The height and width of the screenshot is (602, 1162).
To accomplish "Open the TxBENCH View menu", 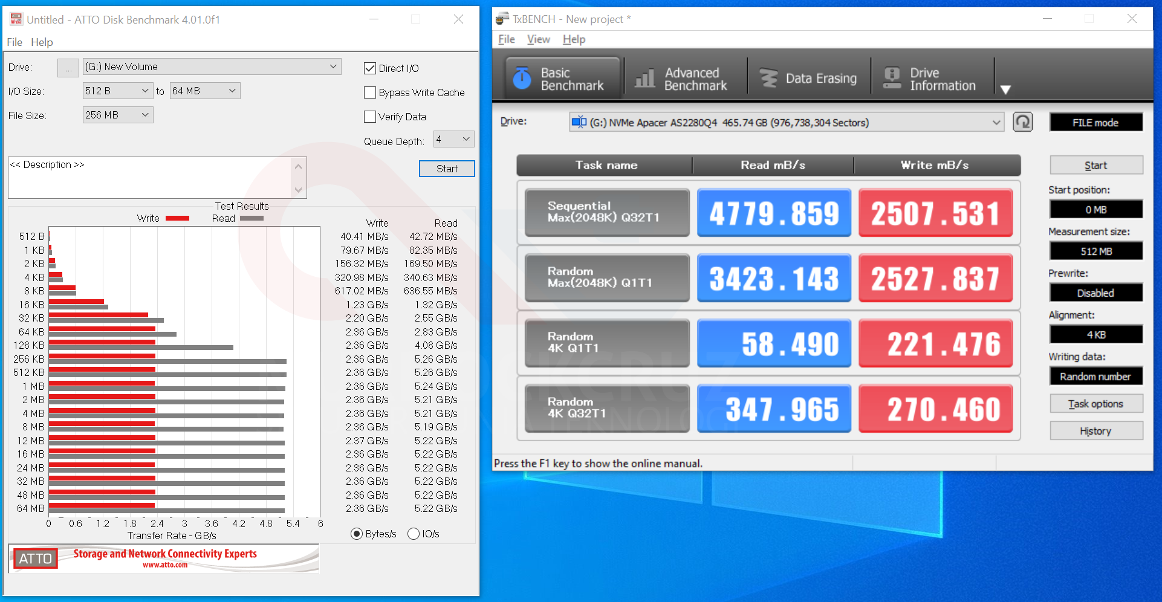I will (x=539, y=39).
